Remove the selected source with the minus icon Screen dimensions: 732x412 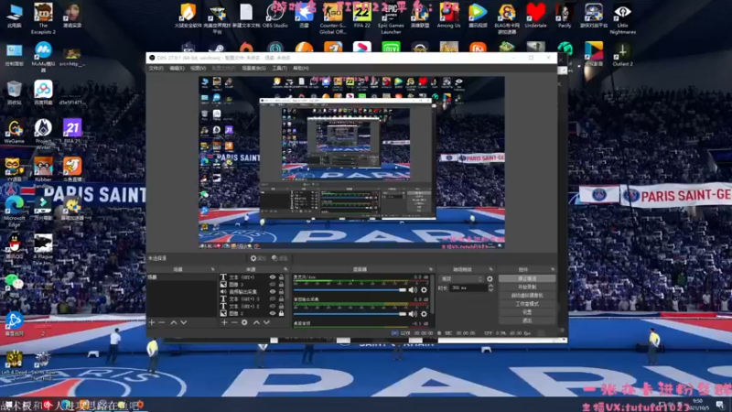[x=234, y=322]
